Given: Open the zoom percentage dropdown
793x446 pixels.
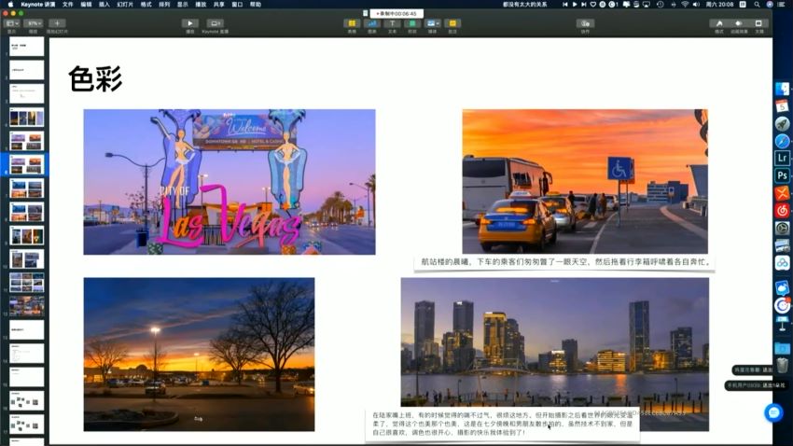Looking at the screenshot, I should [x=34, y=23].
